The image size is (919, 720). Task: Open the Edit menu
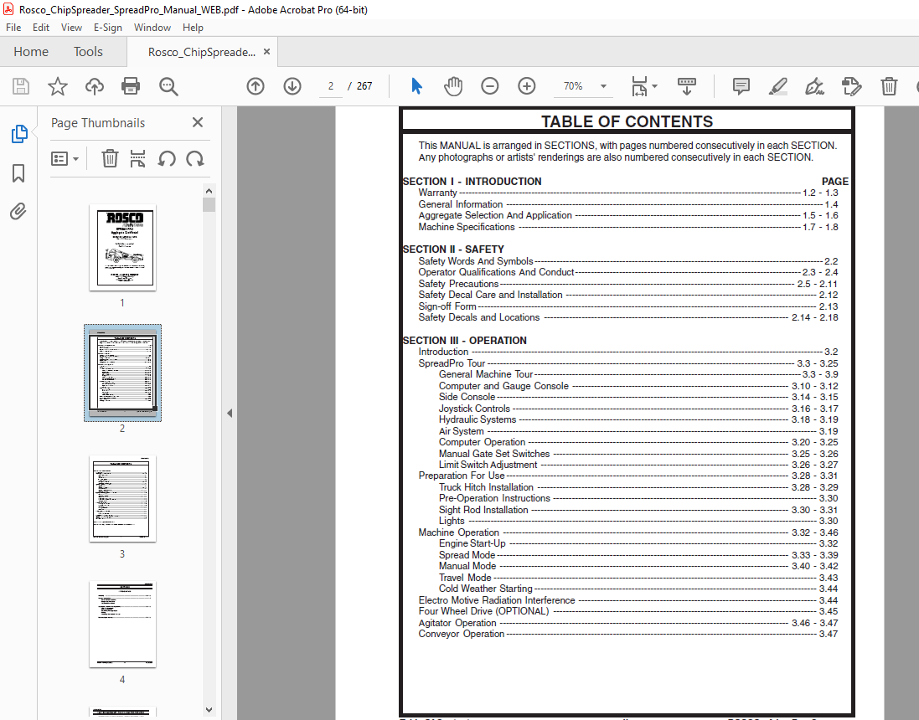(x=41, y=28)
